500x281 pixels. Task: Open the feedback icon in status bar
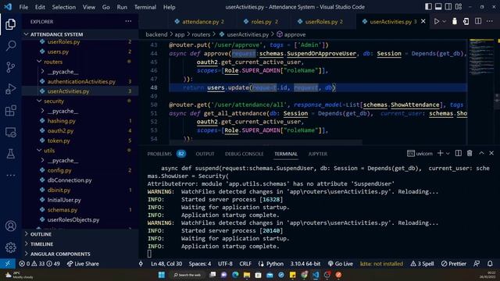pos(477,264)
